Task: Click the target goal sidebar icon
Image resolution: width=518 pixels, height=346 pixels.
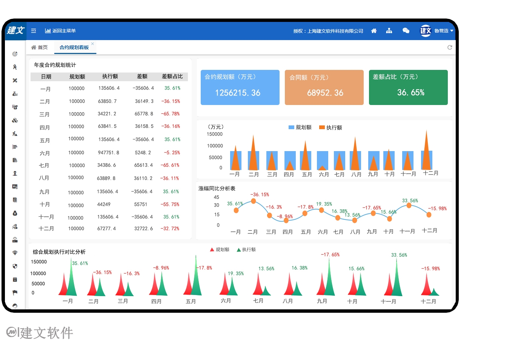Action: (15, 54)
